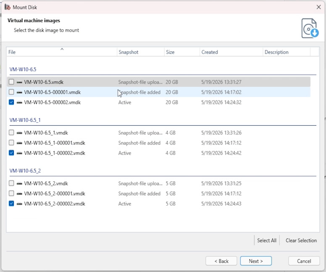Click disk icon beside VM-W10-6.5_2-000002.vmdk
326x272 pixels.
pyautogui.click(x=19, y=204)
